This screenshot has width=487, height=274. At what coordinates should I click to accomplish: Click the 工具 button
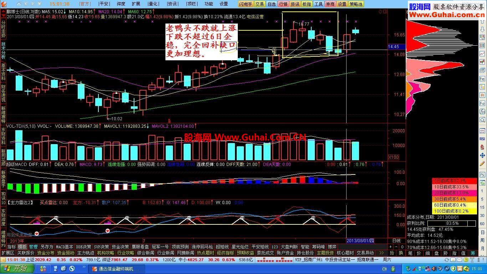click(x=318, y=4)
